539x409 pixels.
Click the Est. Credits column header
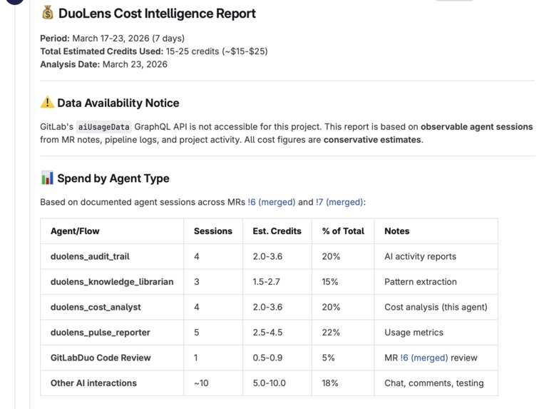tap(277, 231)
